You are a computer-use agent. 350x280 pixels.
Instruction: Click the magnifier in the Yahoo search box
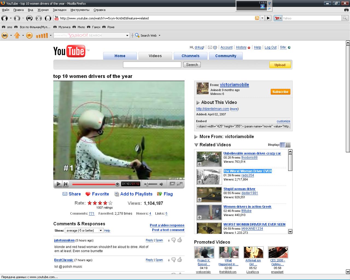point(345,18)
